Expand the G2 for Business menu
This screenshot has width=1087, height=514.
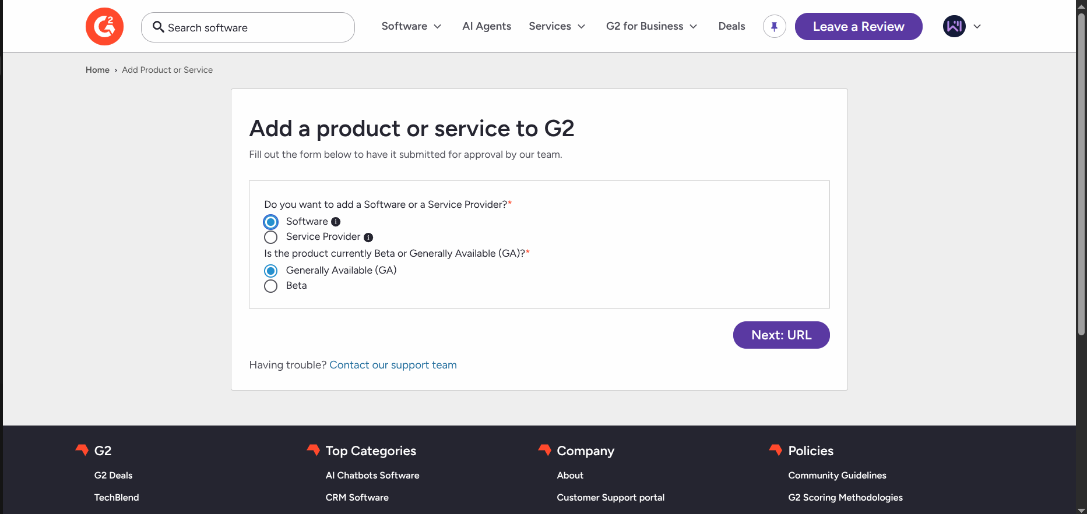[x=652, y=26]
